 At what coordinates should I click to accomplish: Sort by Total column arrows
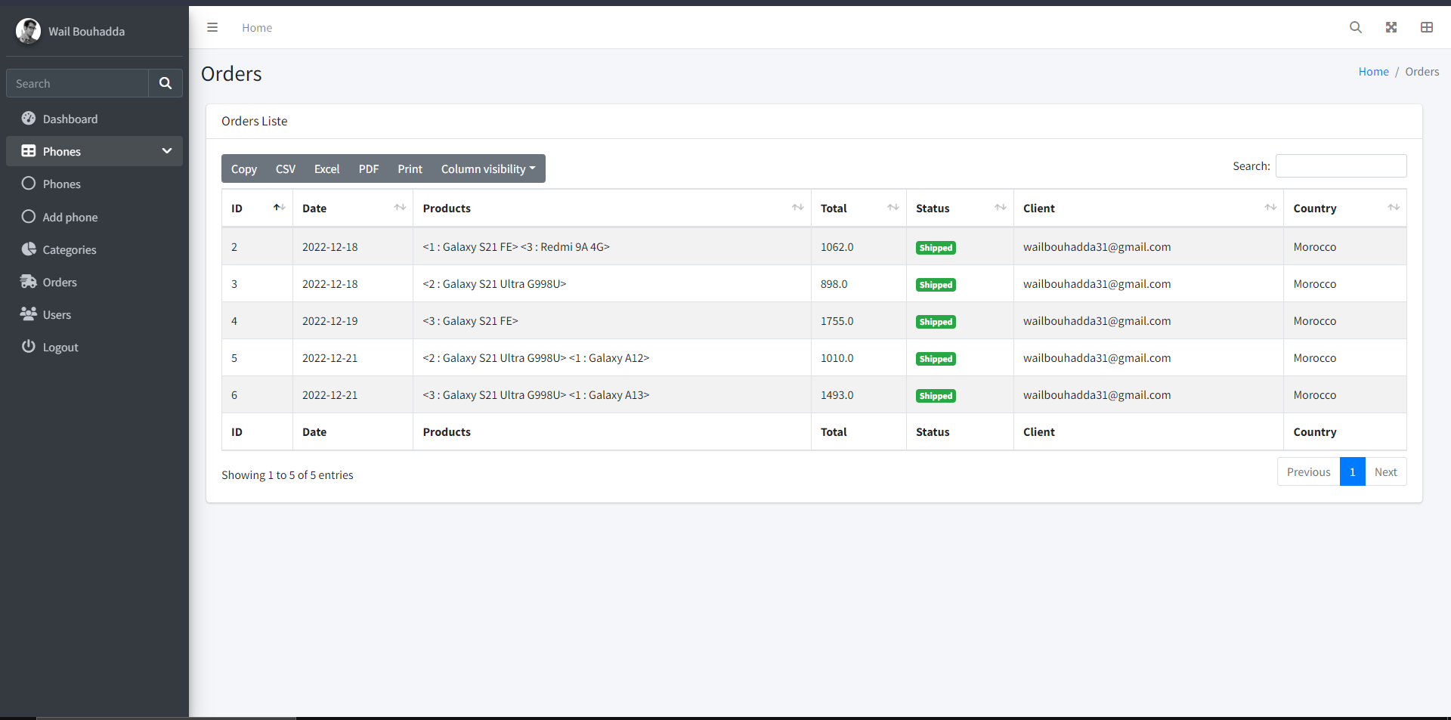(x=893, y=208)
